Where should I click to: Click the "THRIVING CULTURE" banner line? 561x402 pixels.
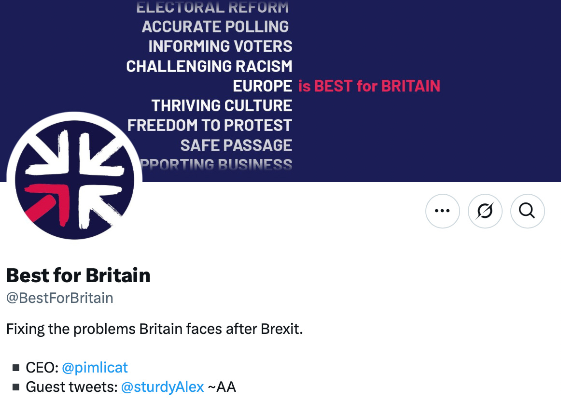(222, 105)
